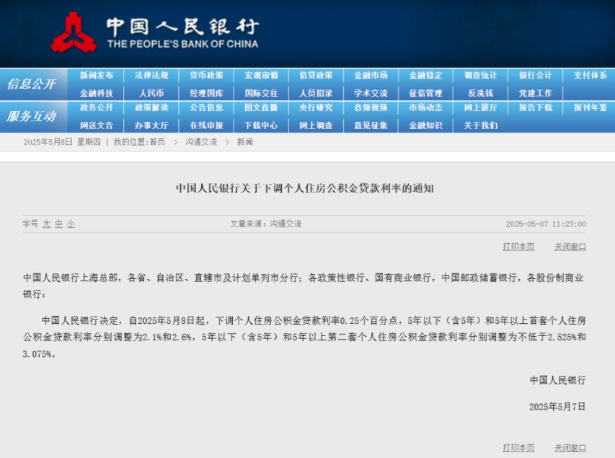Select 下载中心 navigation item
This screenshot has height=458, width=615.
tap(261, 125)
